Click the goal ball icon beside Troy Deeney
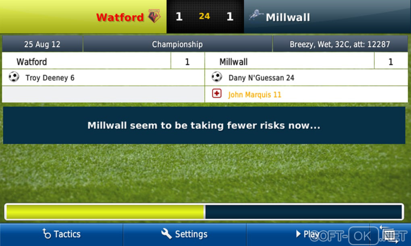This screenshot has height=246, width=411. [14, 77]
